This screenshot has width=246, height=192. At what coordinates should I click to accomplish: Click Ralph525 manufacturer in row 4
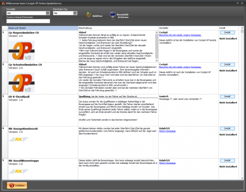point(164,128)
